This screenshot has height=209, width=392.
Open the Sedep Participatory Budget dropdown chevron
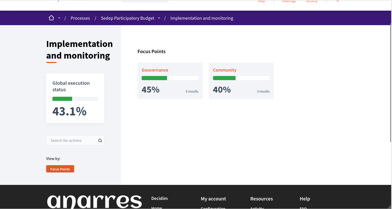pos(159,18)
